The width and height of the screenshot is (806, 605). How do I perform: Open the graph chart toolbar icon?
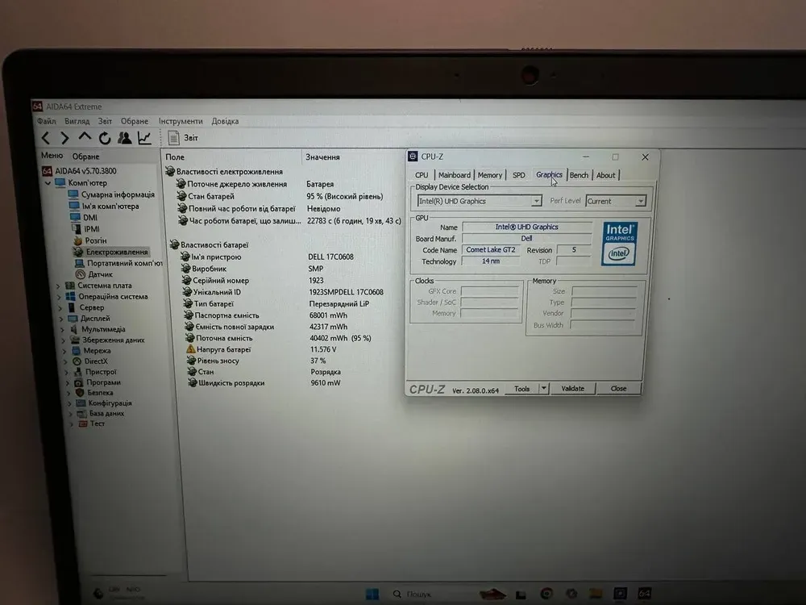(144, 138)
